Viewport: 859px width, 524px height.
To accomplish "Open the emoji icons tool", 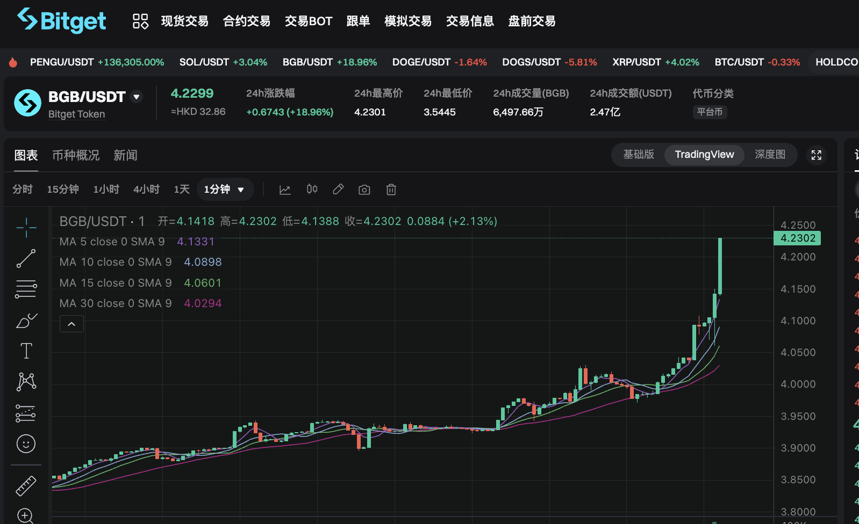I will 26,443.
